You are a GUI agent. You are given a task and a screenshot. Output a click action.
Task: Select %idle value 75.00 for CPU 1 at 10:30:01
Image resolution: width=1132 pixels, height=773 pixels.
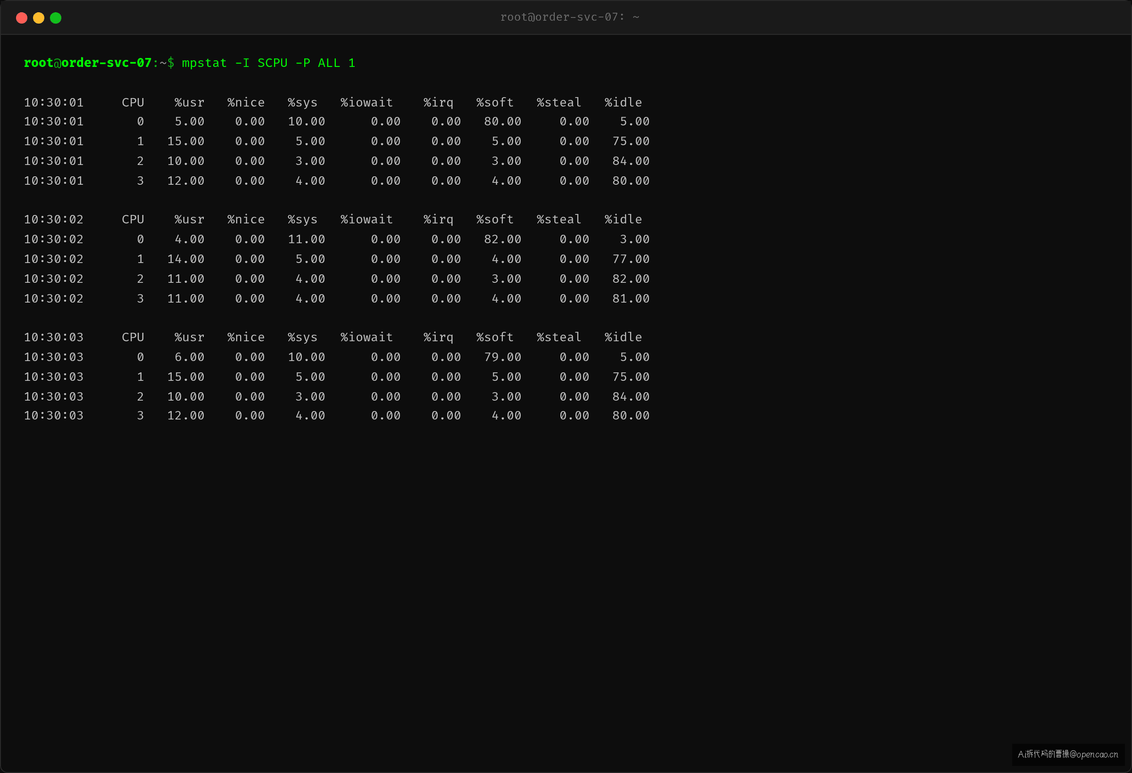click(x=631, y=141)
